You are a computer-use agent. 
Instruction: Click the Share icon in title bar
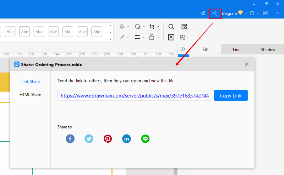tap(215, 13)
